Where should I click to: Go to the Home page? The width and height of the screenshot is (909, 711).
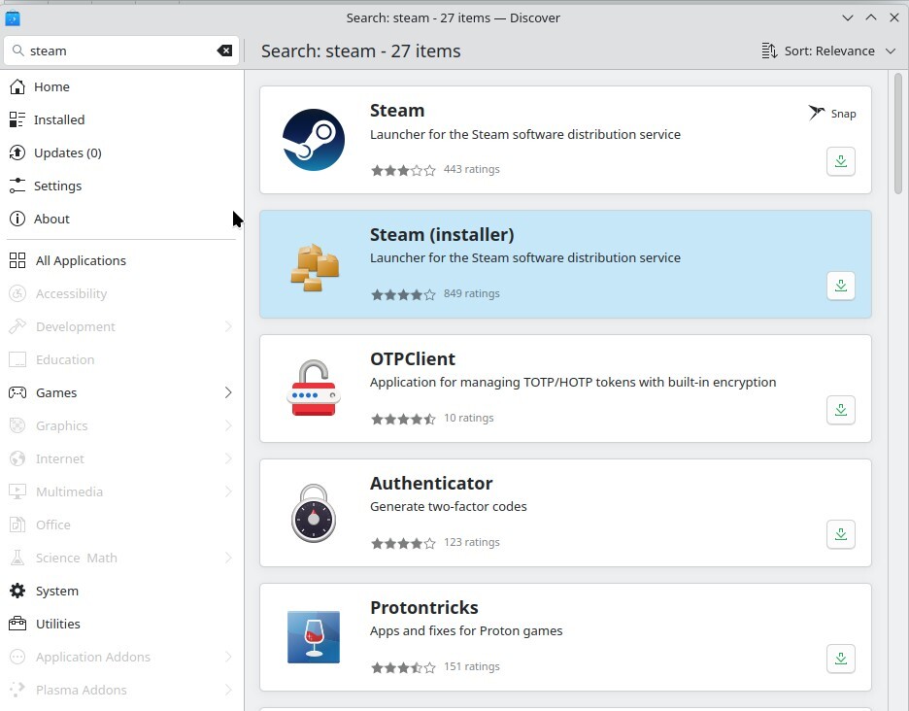[x=121, y=86]
